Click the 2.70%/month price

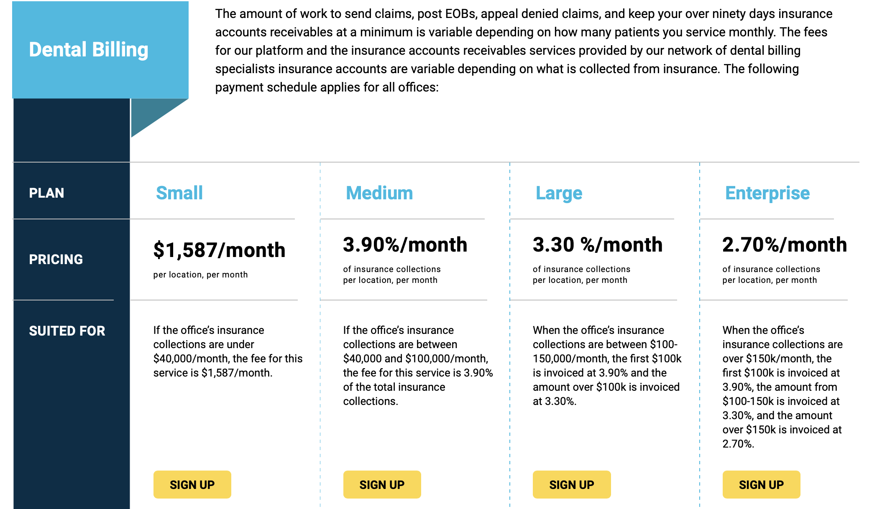tap(785, 244)
